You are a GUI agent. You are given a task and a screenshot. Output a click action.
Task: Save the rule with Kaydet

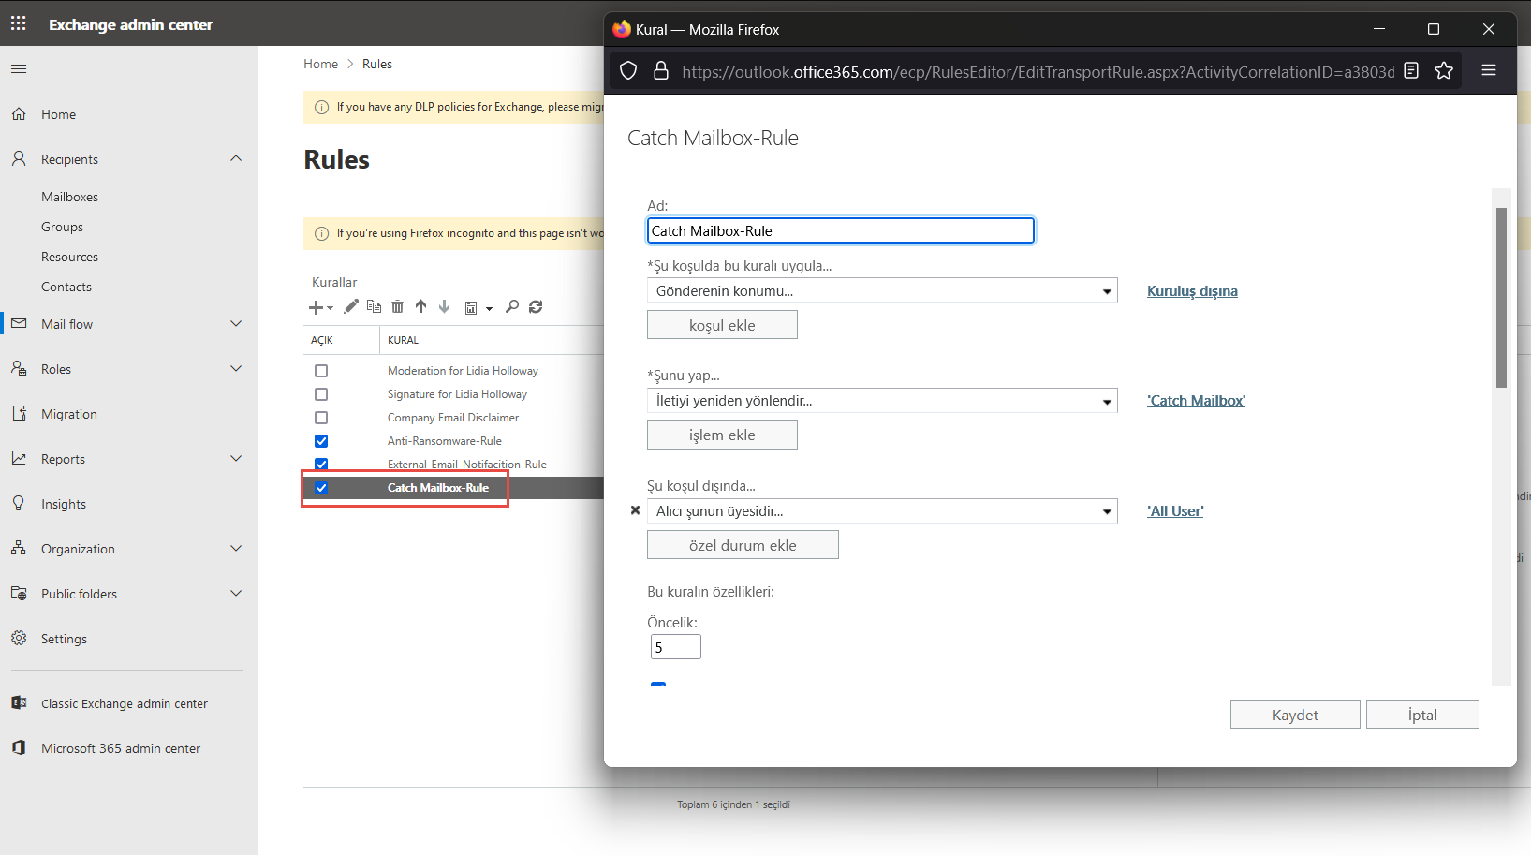pos(1295,715)
